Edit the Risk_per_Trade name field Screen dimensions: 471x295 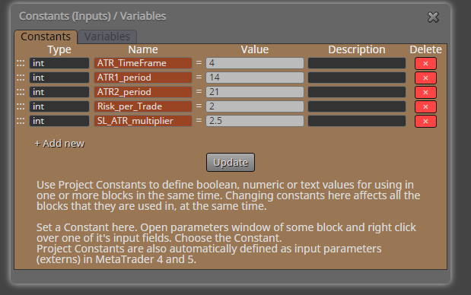tap(143, 106)
